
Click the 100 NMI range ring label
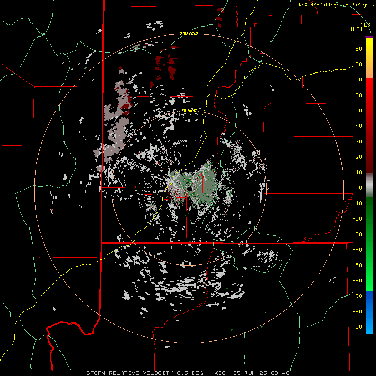189,33
